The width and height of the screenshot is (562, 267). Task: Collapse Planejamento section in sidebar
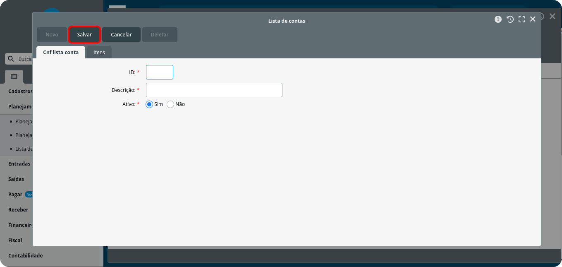(20, 106)
